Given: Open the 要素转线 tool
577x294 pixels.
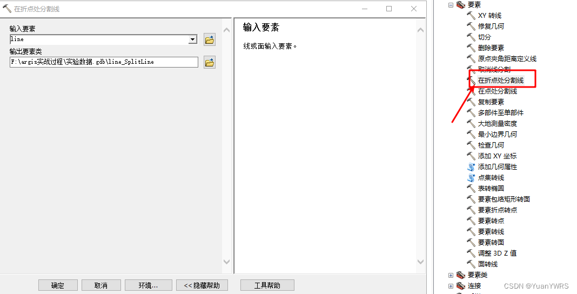Looking at the screenshot, I should (491, 231).
